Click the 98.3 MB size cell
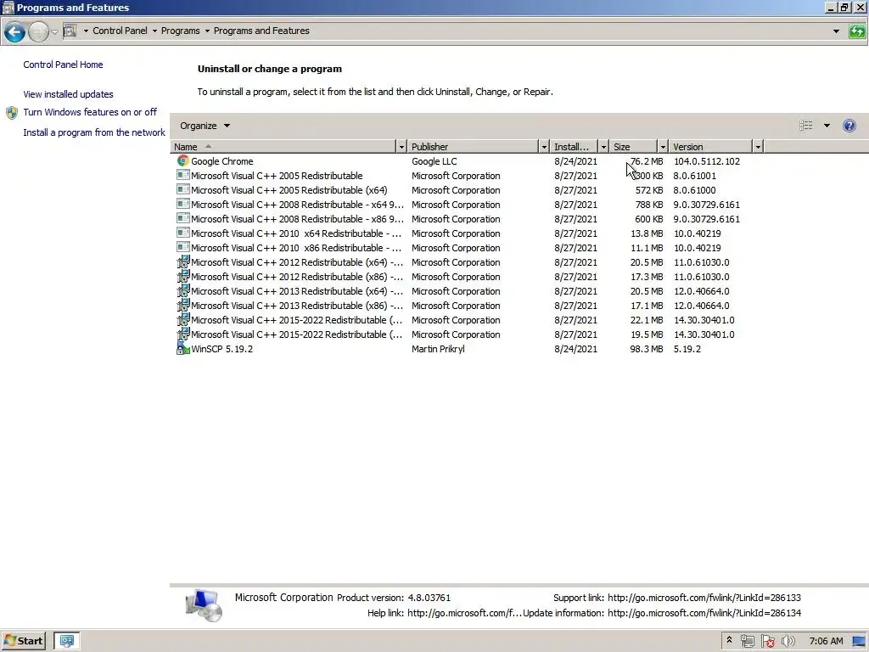 pyautogui.click(x=646, y=349)
